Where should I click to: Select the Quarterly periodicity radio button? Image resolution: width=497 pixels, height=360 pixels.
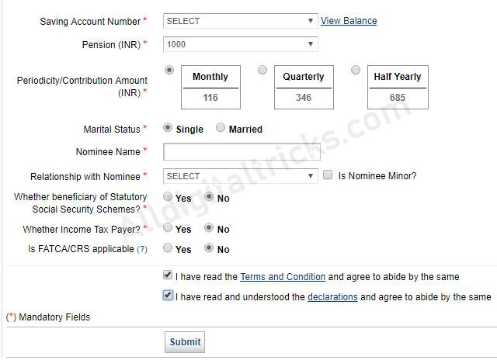tap(262, 70)
